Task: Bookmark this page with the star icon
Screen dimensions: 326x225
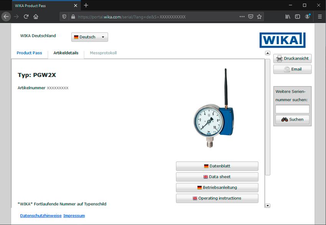Action: (259, 17)
